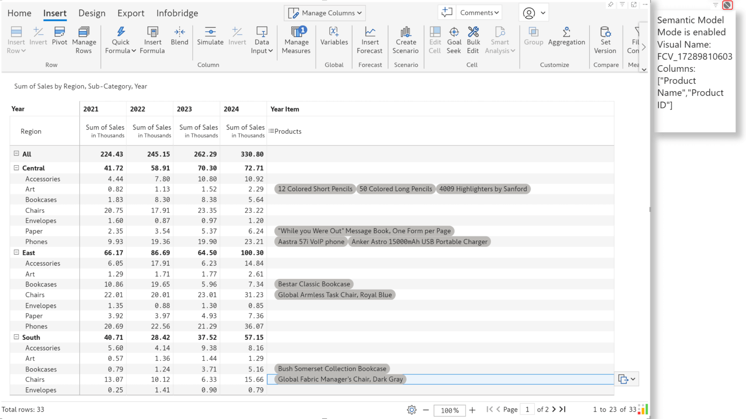Click the focus mode icon in the visual header
The image size is (746, 419).
click(x=634, y=5)
